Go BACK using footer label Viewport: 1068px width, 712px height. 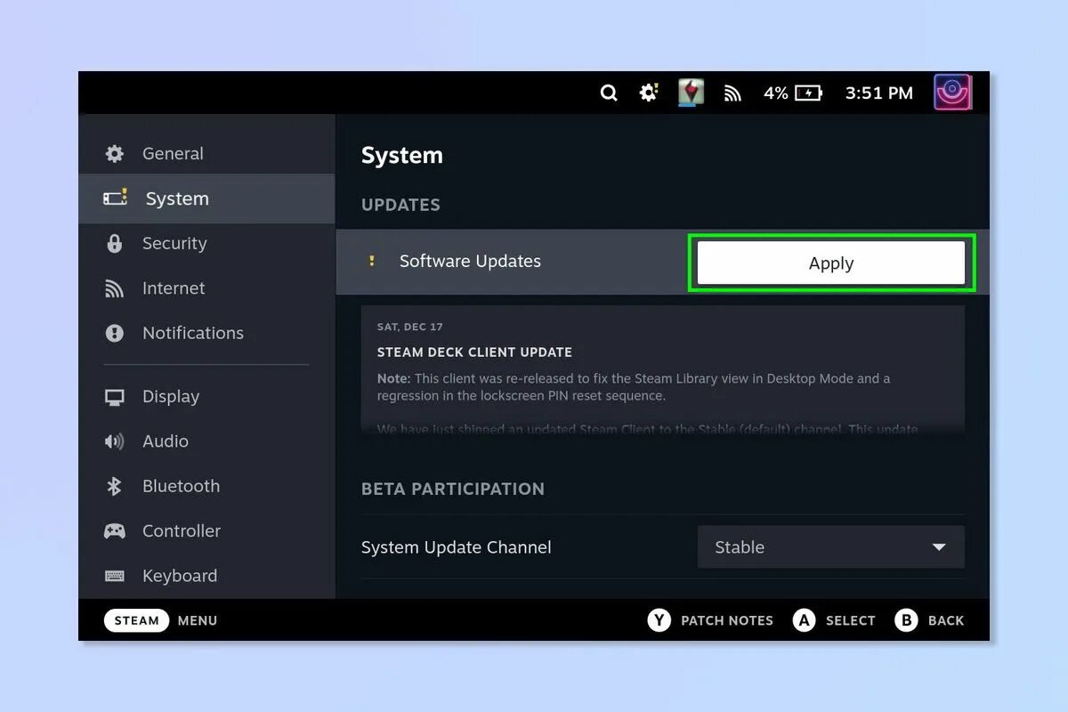(946, 620)
